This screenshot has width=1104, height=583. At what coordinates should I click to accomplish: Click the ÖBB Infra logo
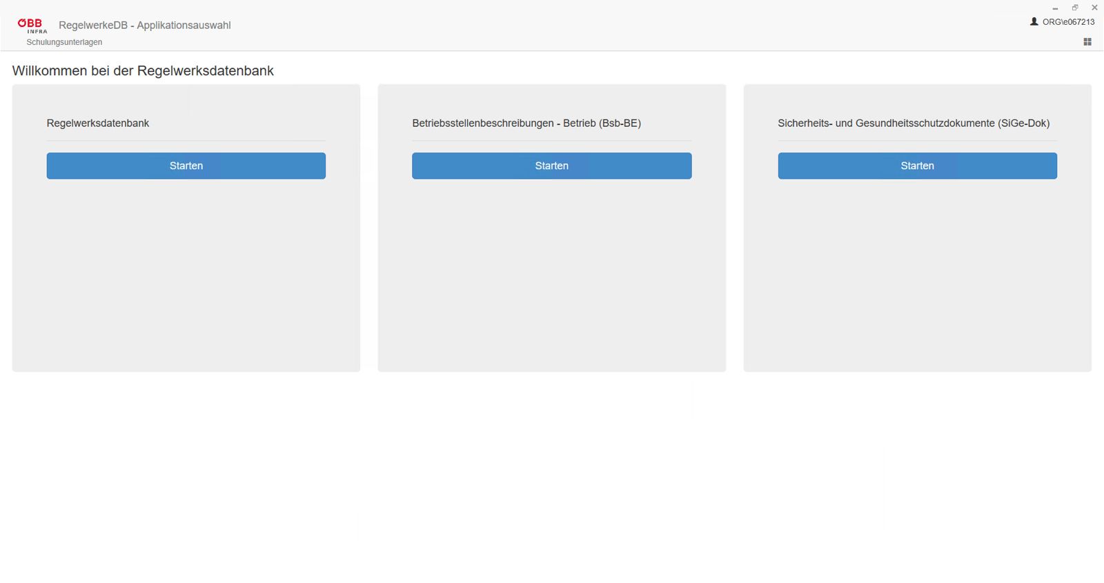pyautogui.click(x=32, y=26)
